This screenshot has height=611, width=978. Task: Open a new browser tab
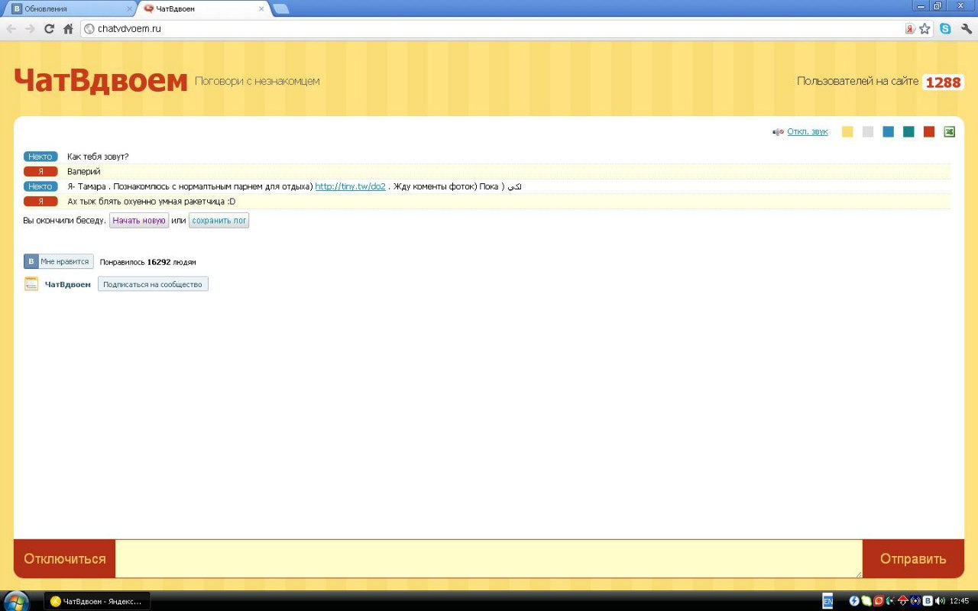(281, 9)
